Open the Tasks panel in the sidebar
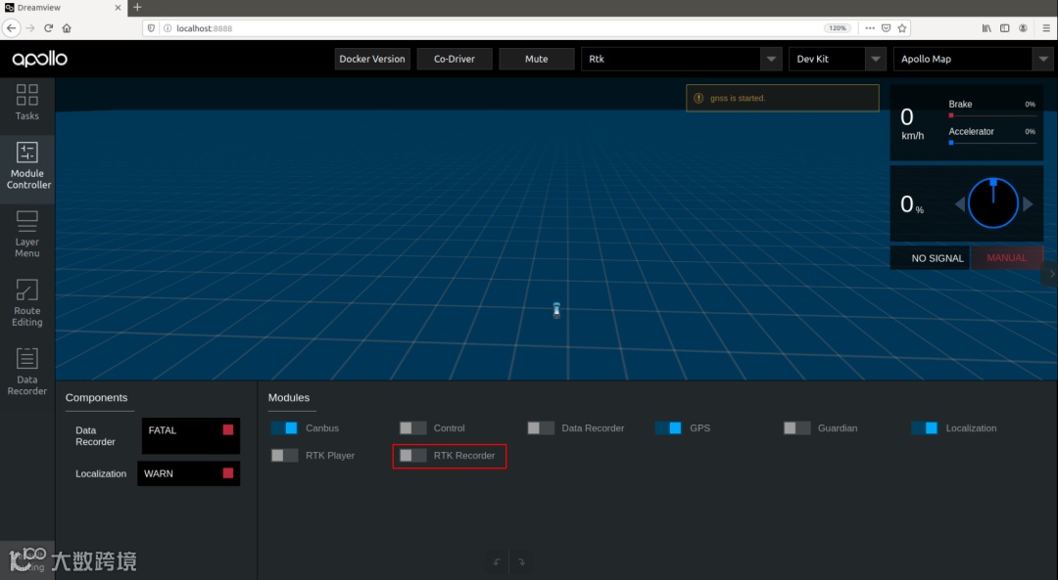Image resolution: width=1058 pixels, height=580 pixels. click(x=27, y=103)
